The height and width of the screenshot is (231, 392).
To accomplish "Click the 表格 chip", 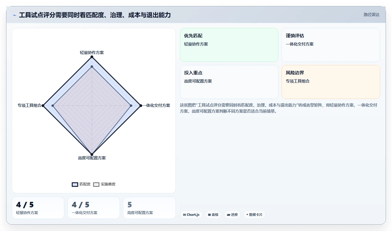I will tap(213, 215).
